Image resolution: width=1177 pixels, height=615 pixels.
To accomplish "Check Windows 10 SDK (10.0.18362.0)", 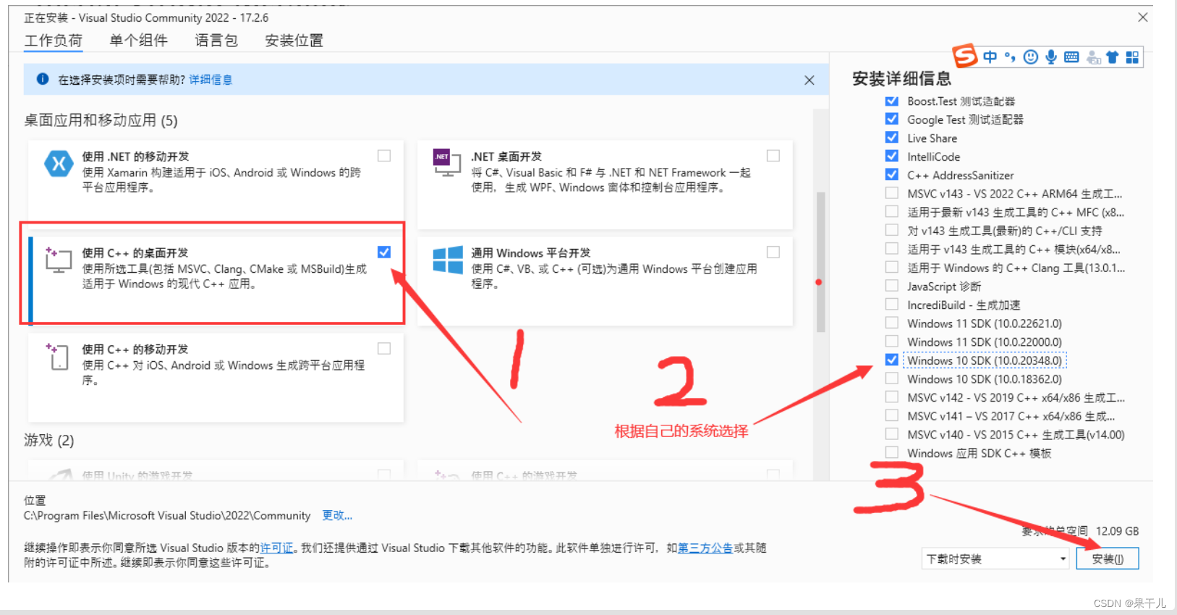I will (892, 378).
